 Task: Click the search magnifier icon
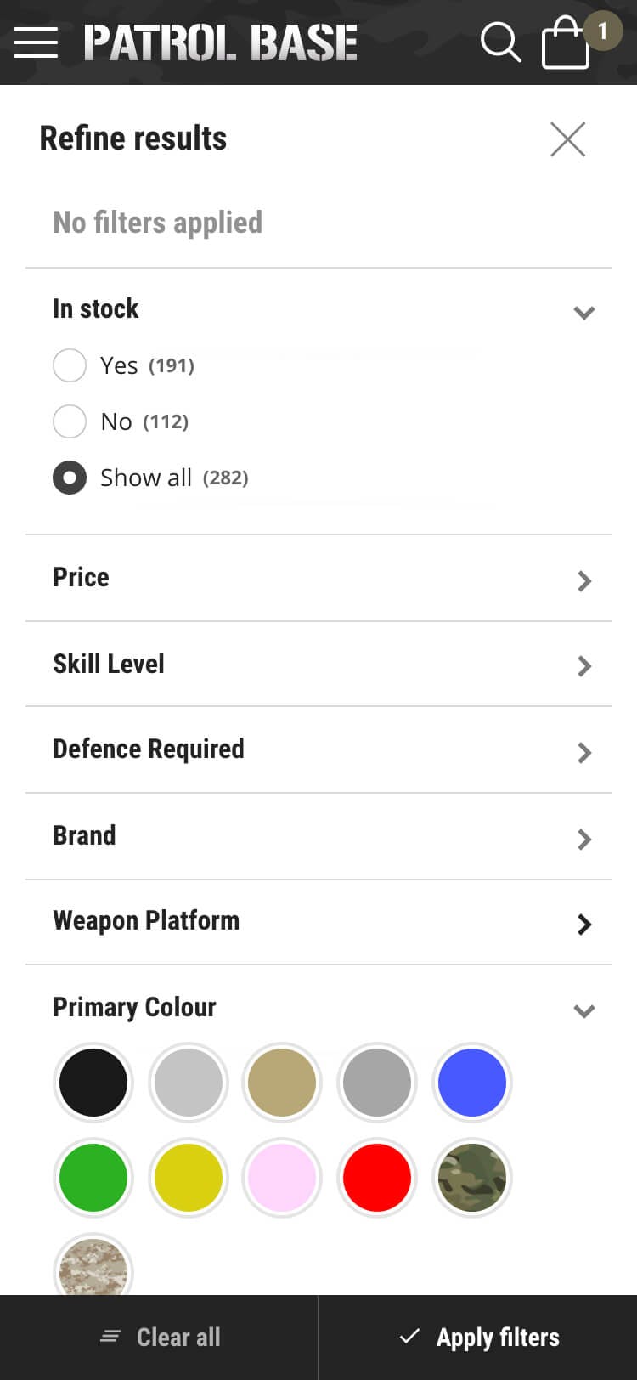pyautogui.click(x=500, y=42)
